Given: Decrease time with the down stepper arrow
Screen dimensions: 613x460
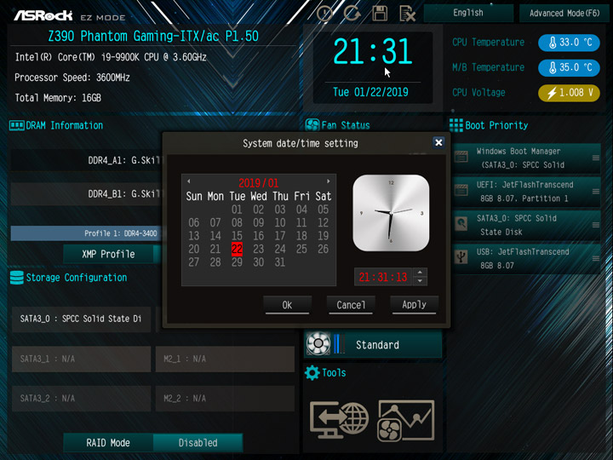Looking at the screenshot, I should coord(420,281).
